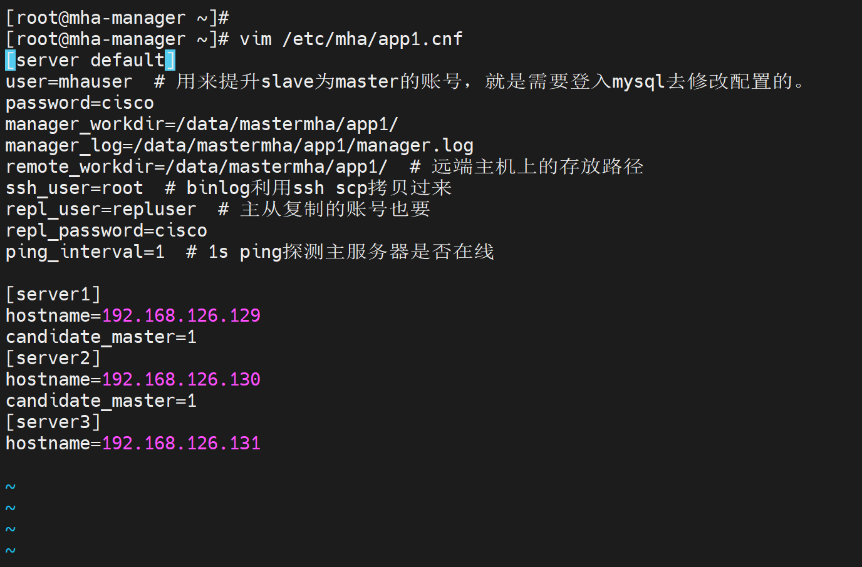Place cursor on remote_workdir setting

[x=196, y=167]
